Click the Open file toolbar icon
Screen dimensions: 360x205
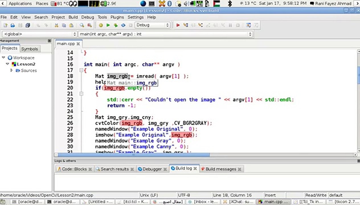(13, 25)
